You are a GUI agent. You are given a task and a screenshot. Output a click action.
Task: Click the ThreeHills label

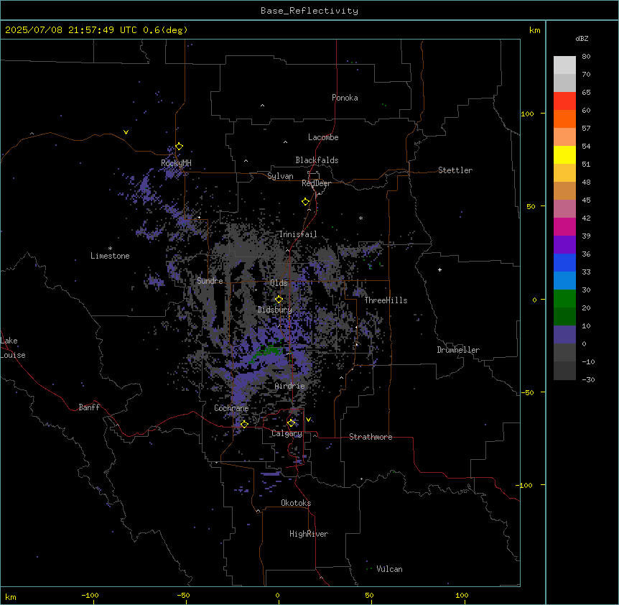(x=386, y=300)
